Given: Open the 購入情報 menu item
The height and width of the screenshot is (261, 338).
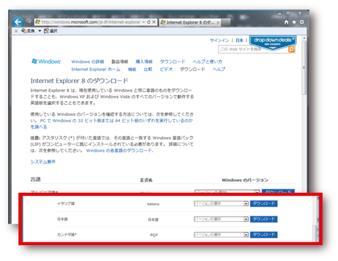Looking at the screenshot, I should click(x=144, y=62).
